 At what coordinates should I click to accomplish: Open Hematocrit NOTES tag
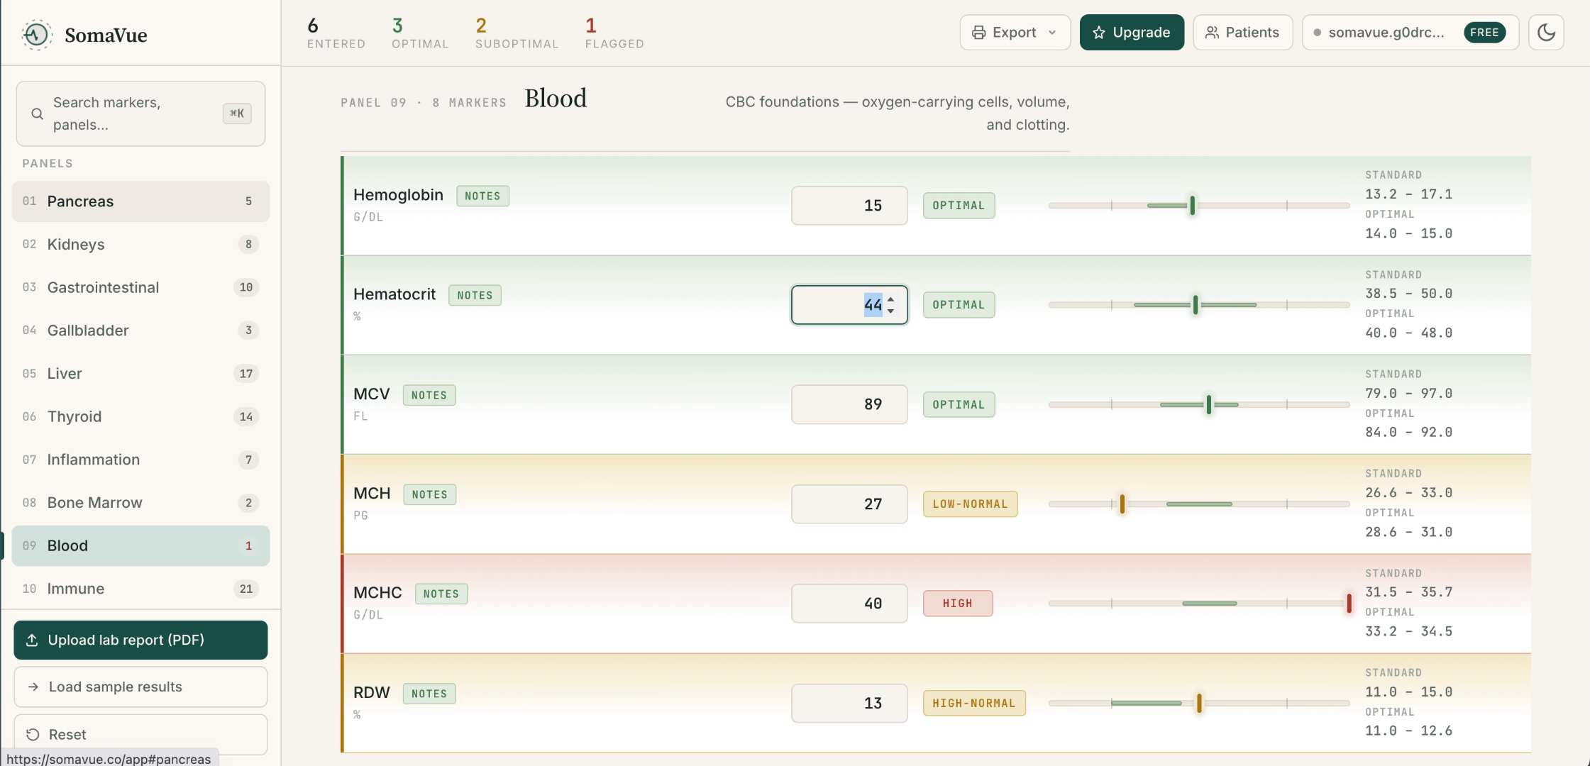[475, 295]
